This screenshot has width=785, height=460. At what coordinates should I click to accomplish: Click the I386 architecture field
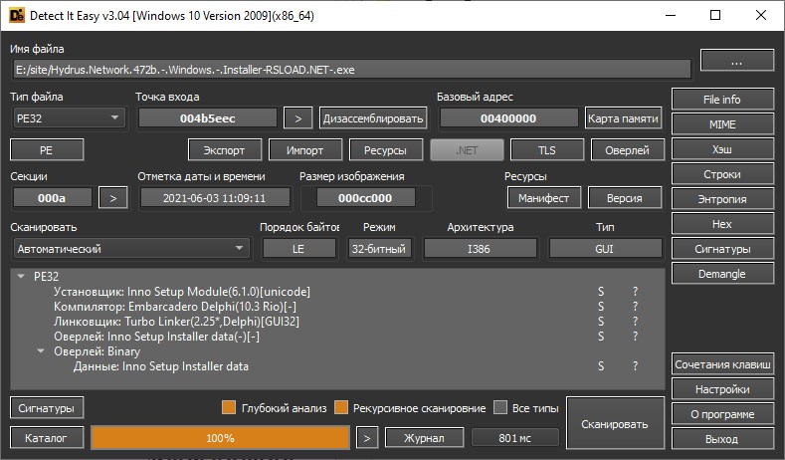click(x=480, y=249)
